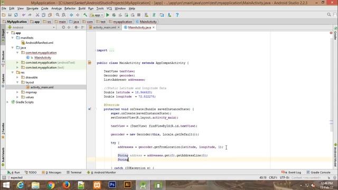Open the Android Monitor tool window

pos(101,173)
